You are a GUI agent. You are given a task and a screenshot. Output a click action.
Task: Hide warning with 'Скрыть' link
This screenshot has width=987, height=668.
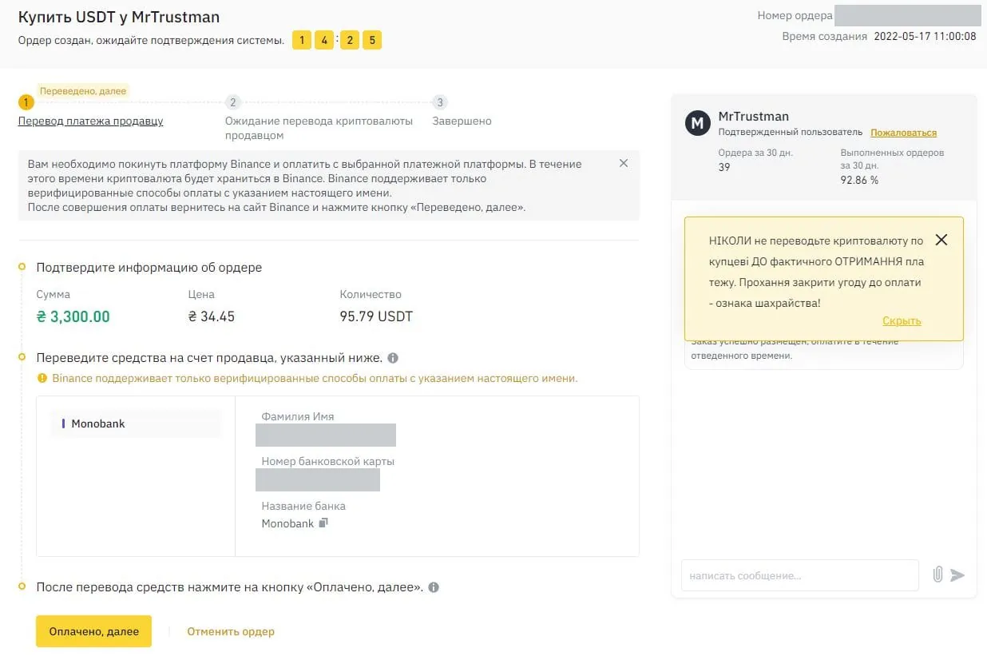tap(902, 320)
